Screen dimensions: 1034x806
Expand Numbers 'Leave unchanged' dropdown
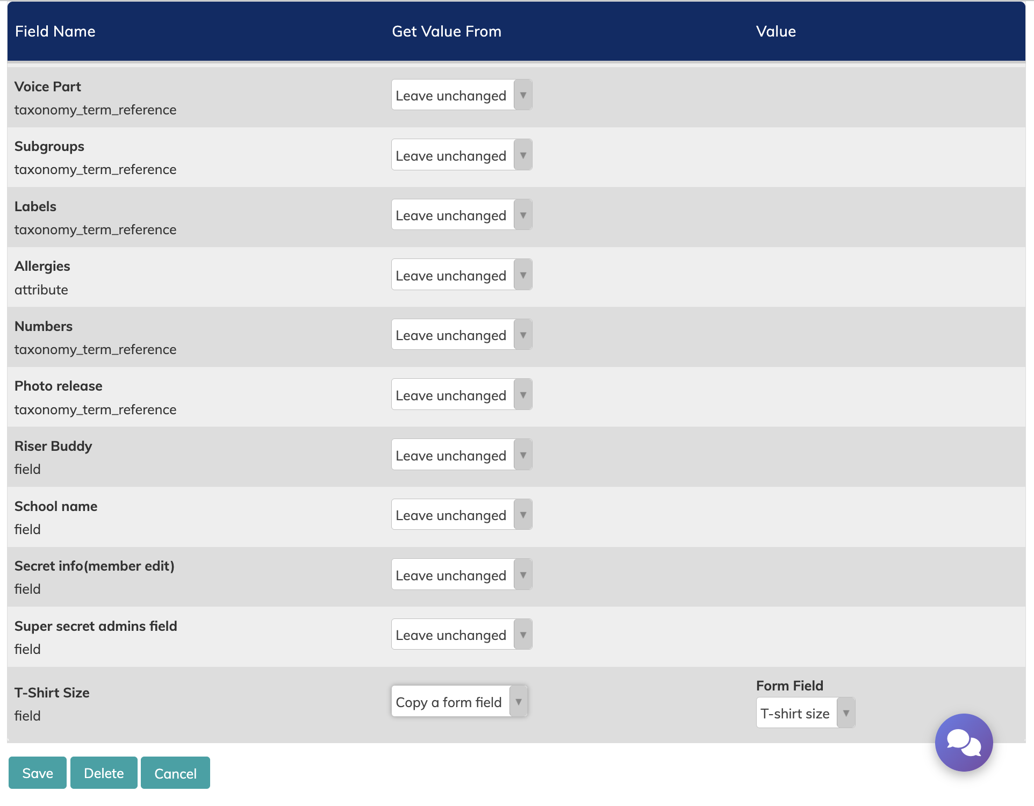point(461,335)
